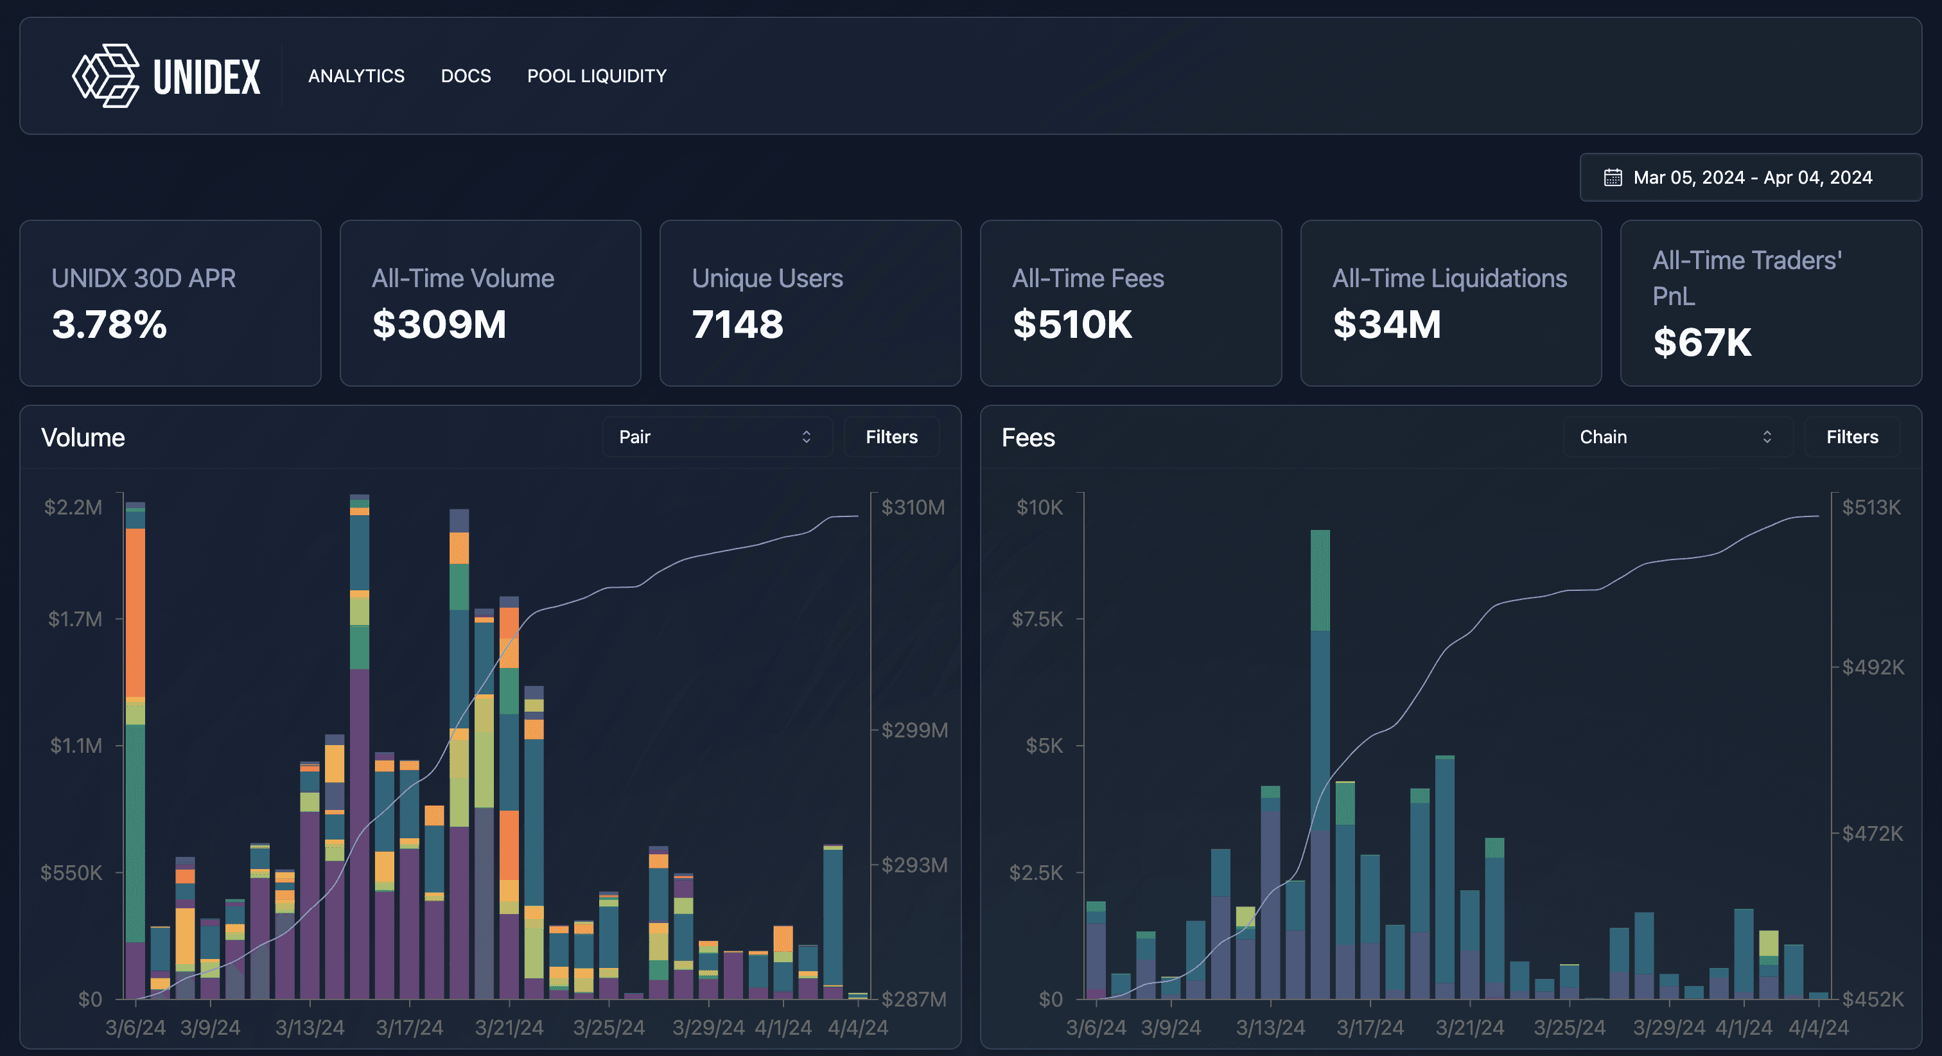1942x1056 pixels.
Task: Click the $2.5K label on Fees axis
Action: click(1036, 873)
